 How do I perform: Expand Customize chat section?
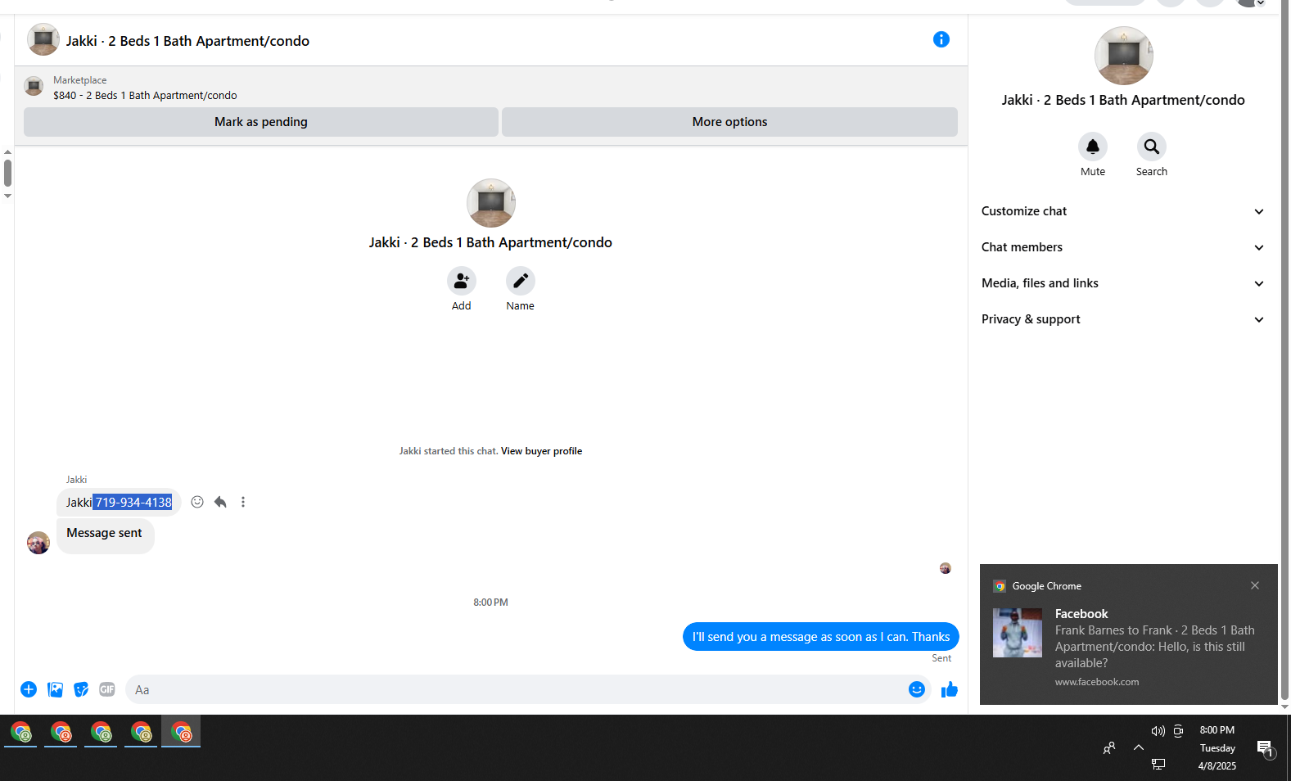pyautogui.click(x=1123, y=211)
